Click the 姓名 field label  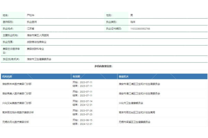[6, 15]
